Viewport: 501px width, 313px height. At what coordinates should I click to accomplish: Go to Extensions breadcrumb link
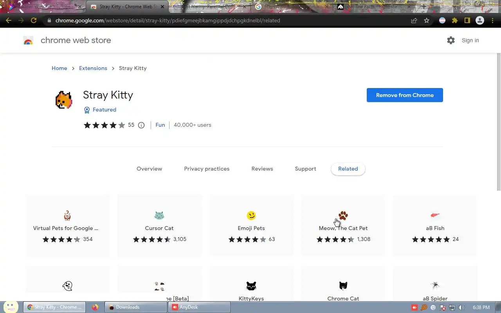pyautogui.click(x=93, y=68)
